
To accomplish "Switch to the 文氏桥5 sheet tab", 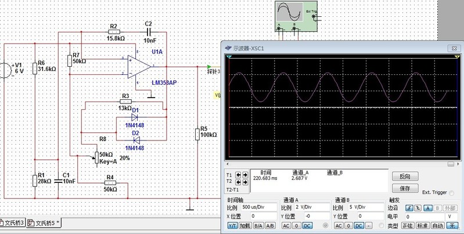I will click(46, 223).
